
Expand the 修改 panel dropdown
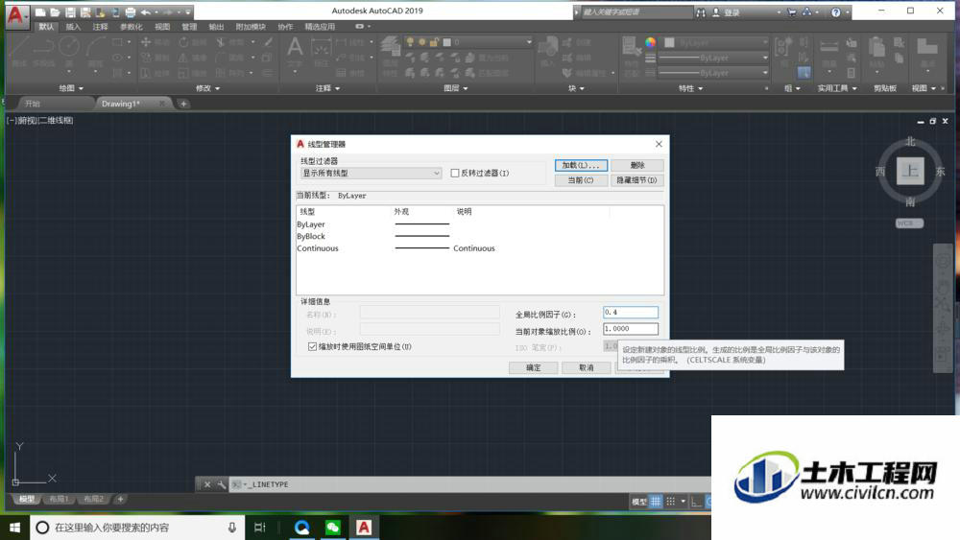(x=207, y=88)
